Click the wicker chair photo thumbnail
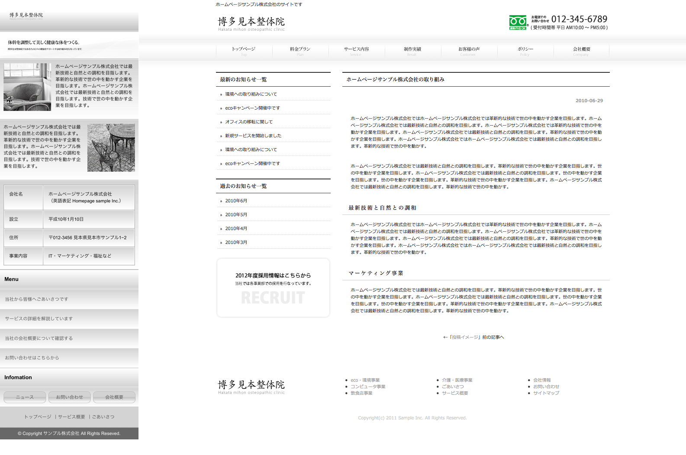Screen dimensions: 686x455 point(27,87)
